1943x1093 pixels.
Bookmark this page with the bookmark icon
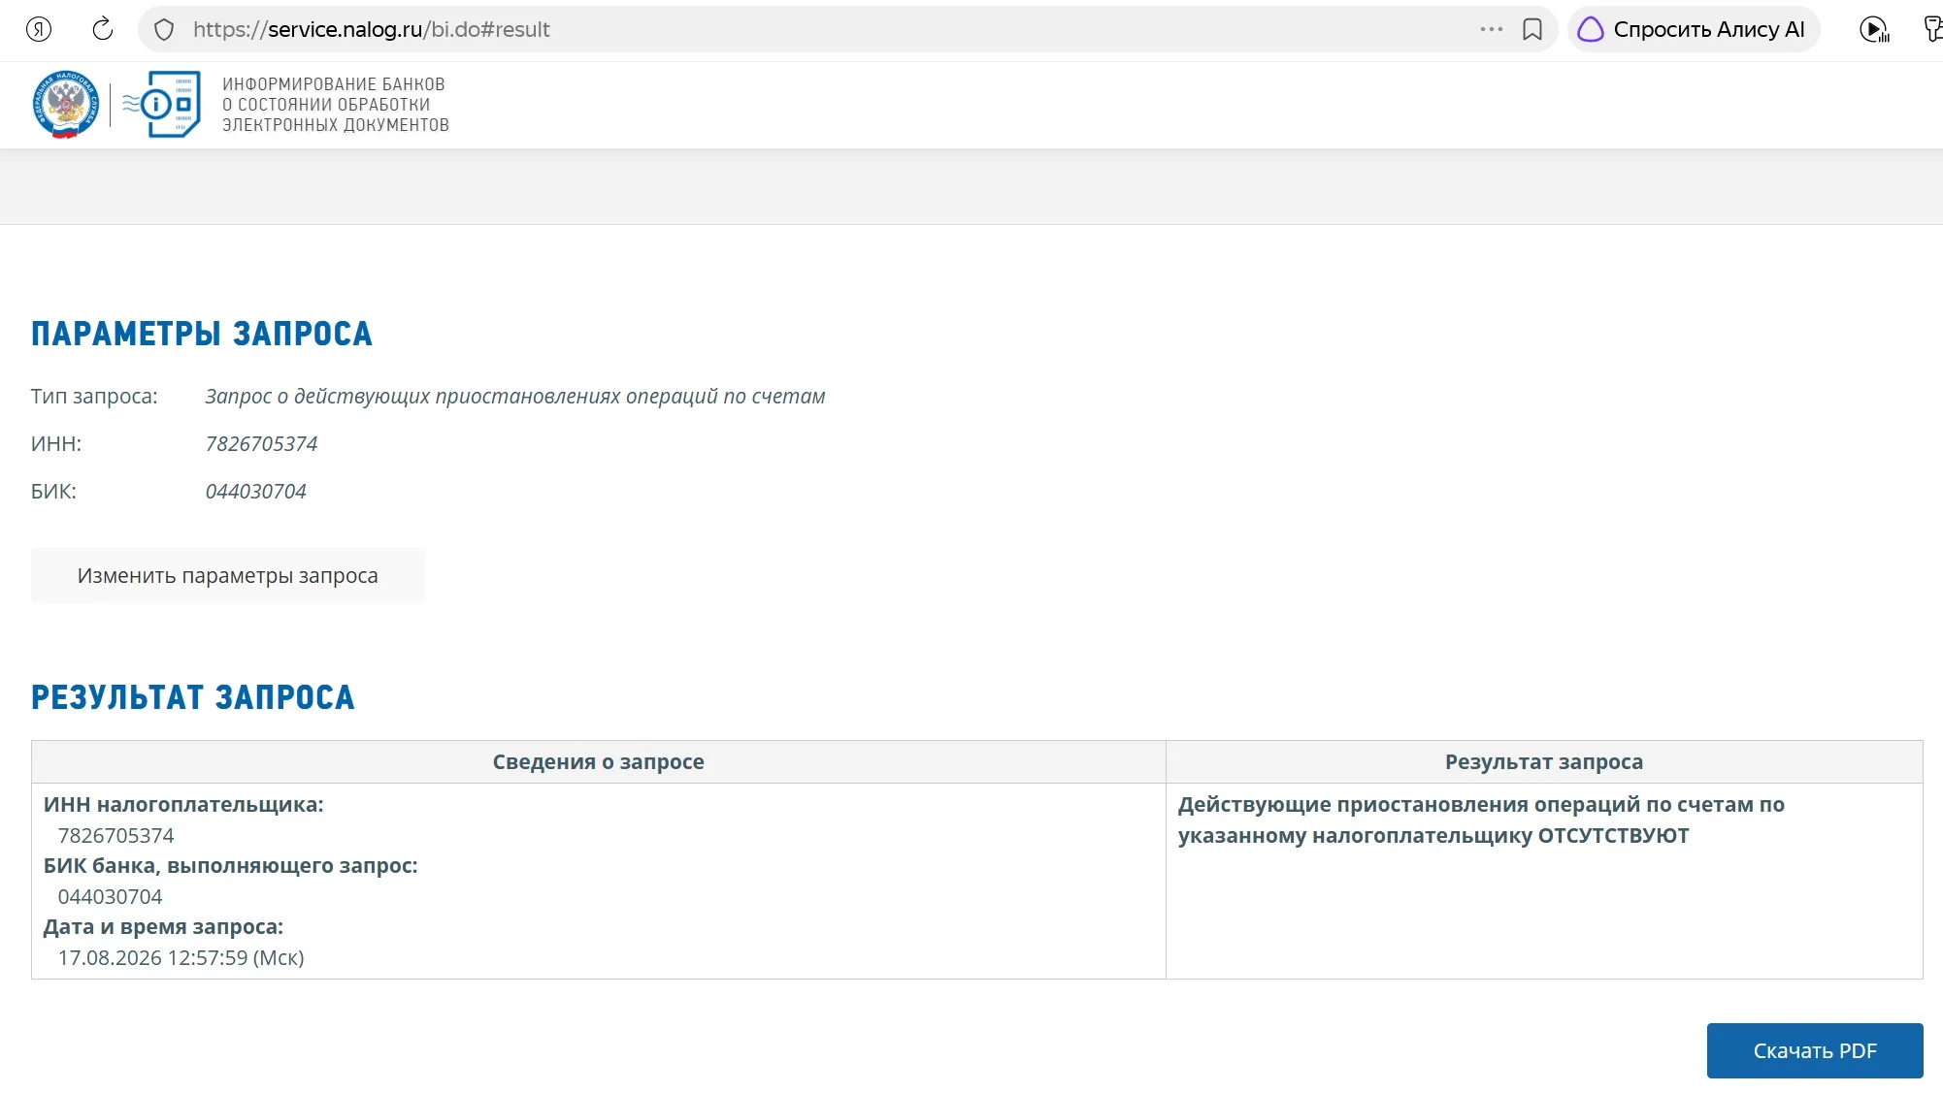tap(1532, 30)
